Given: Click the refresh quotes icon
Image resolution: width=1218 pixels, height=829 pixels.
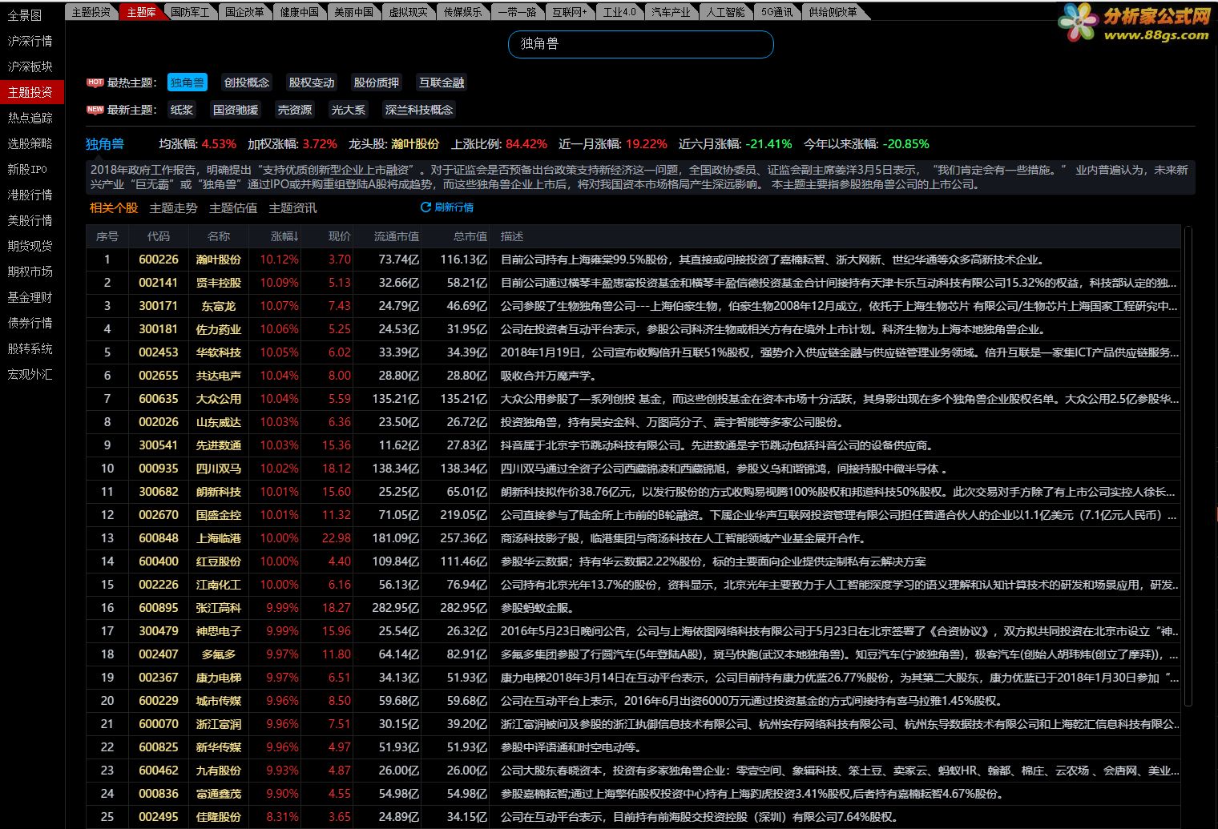Looking at the screenshot, I should (425, 207).
